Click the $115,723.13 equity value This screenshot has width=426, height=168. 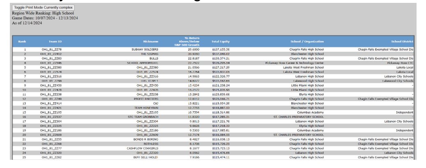click(221, 148)
